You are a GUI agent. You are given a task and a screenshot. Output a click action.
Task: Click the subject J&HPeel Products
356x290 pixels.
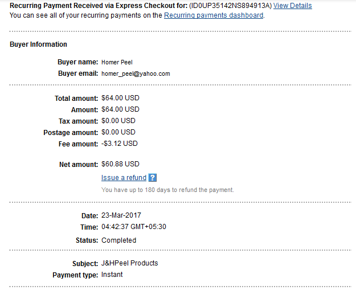click(130, 263)
